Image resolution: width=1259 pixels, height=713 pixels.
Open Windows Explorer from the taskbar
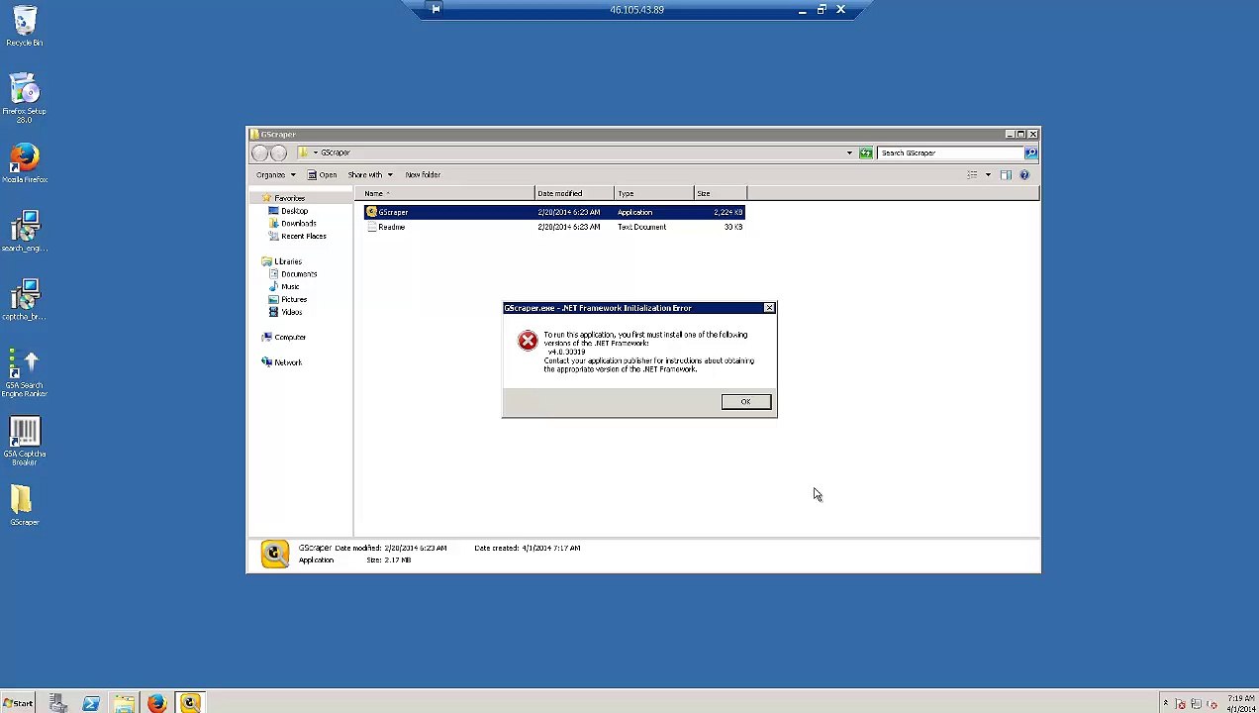click(124, 703)
